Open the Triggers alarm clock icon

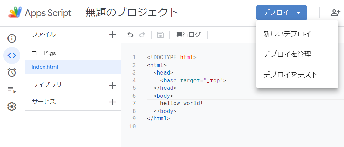[x=12, y=72]
